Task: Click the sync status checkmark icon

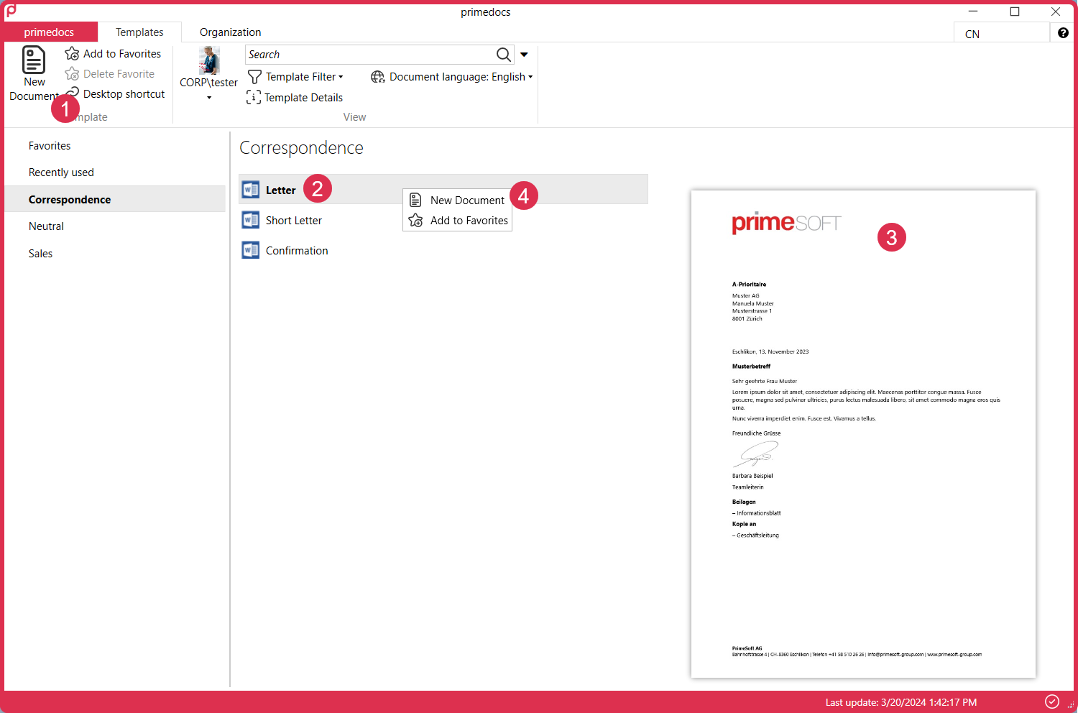Action: (1052, 701)
